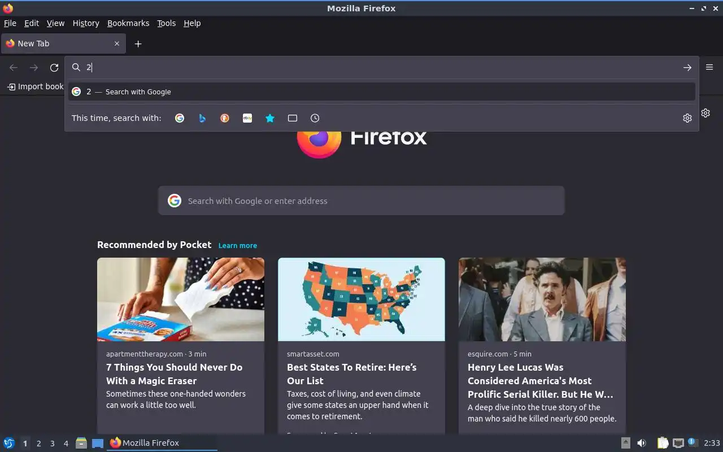The image size is (723, 452).
Task: Search in History using the clock icon
Action: point(315,118)
